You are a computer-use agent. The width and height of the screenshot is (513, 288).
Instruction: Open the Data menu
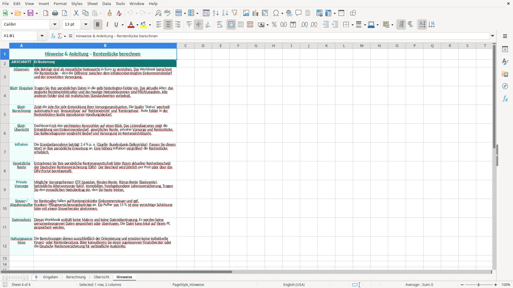[x=106, y=3]
